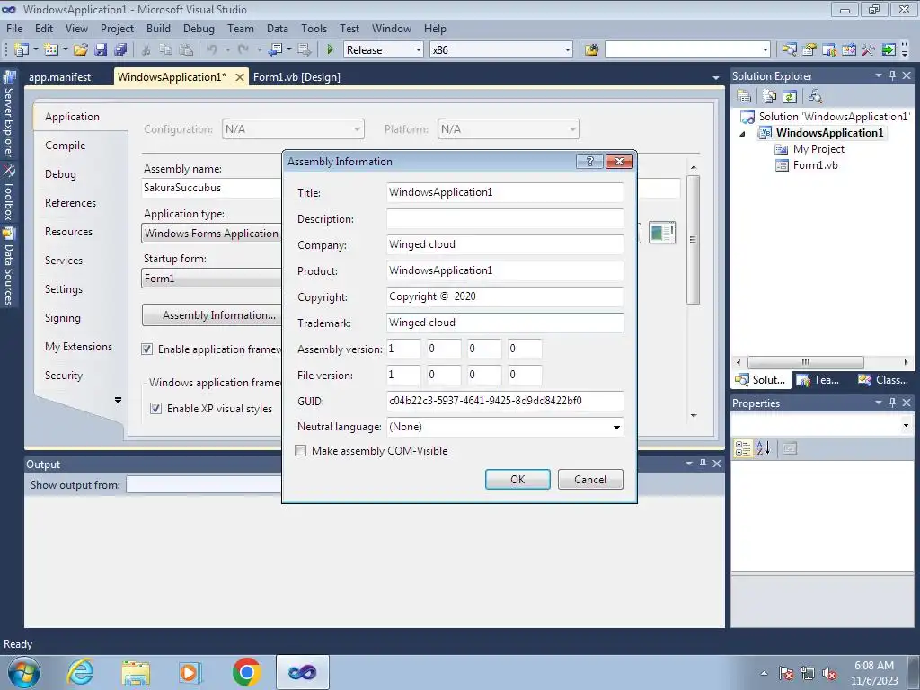Viewport: 920px width, 690px height.
Task: Click Cancel in Assembly Information dialog
Action: pos(590,480)
